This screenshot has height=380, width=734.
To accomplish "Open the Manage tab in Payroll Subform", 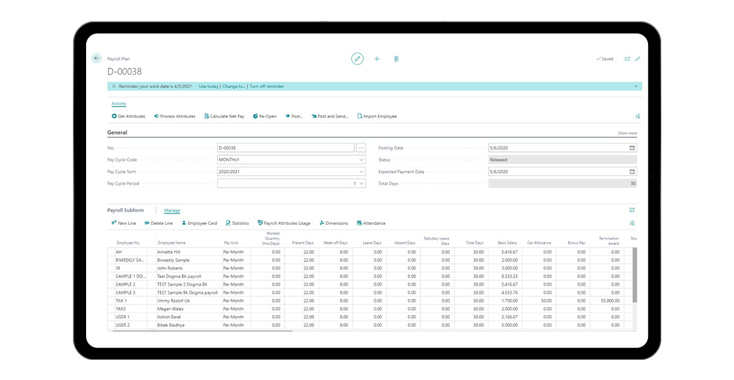I will (x=172, y=210).
